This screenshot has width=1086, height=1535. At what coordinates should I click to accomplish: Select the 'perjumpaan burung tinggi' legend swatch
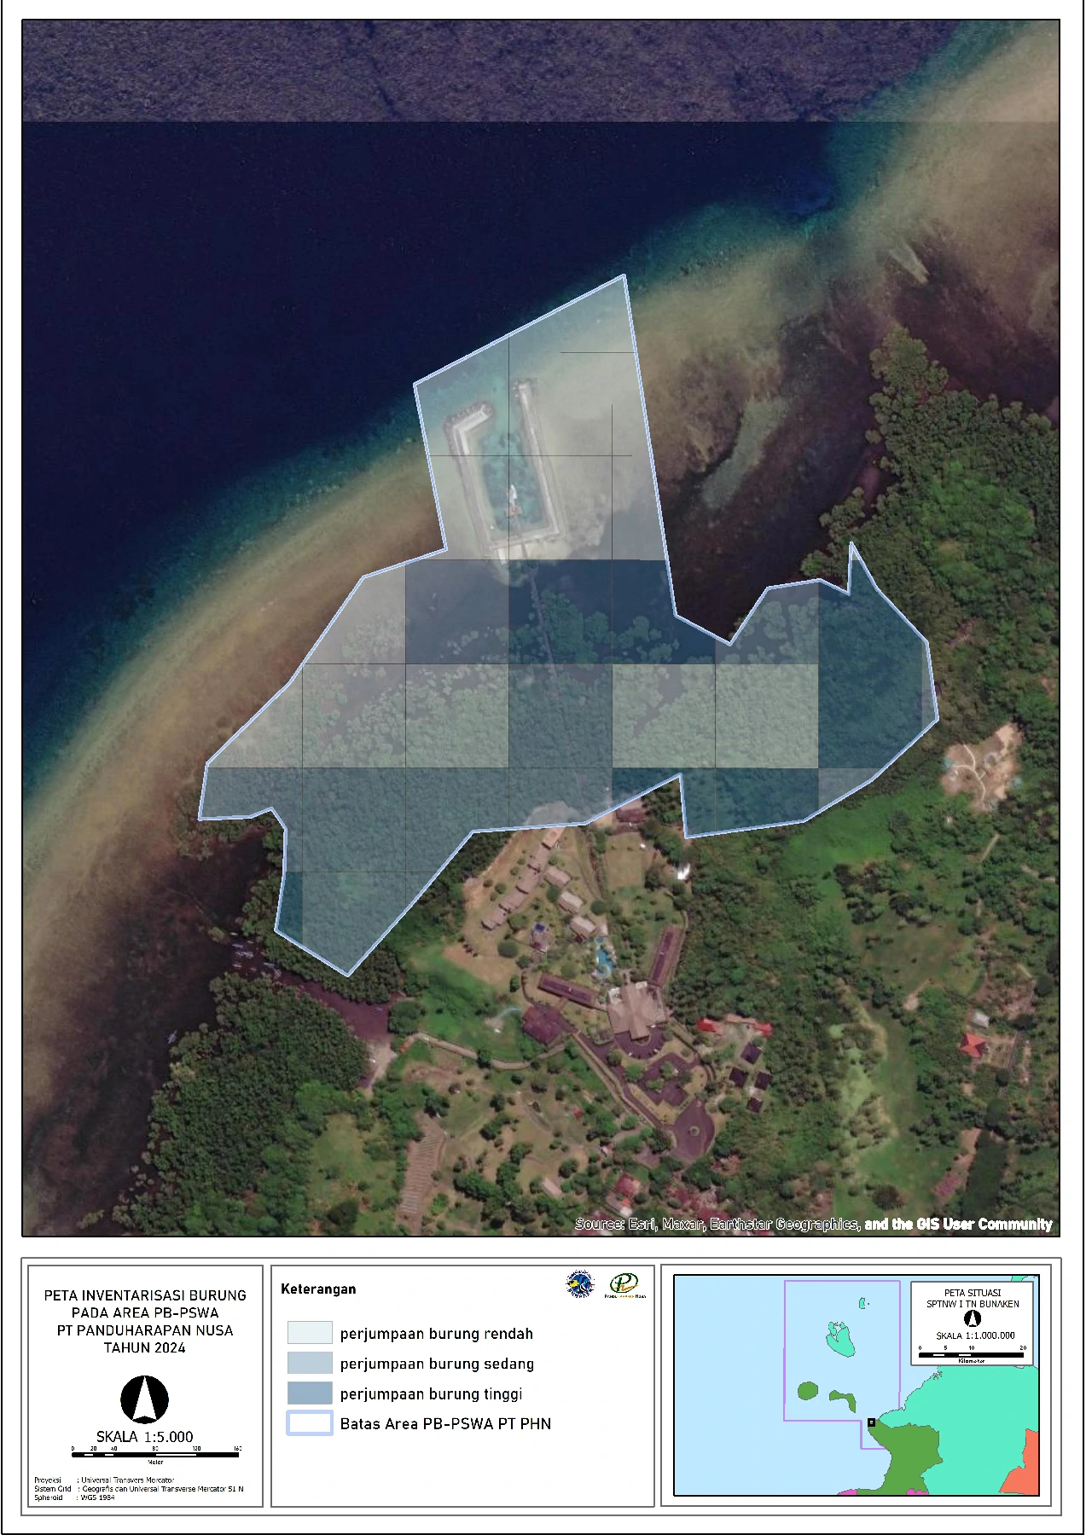point(309,1393)
